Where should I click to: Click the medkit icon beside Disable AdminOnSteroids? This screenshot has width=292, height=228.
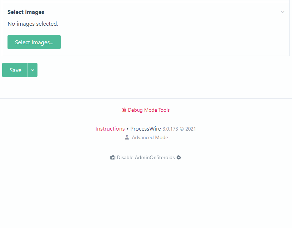(x=113, y=157)
